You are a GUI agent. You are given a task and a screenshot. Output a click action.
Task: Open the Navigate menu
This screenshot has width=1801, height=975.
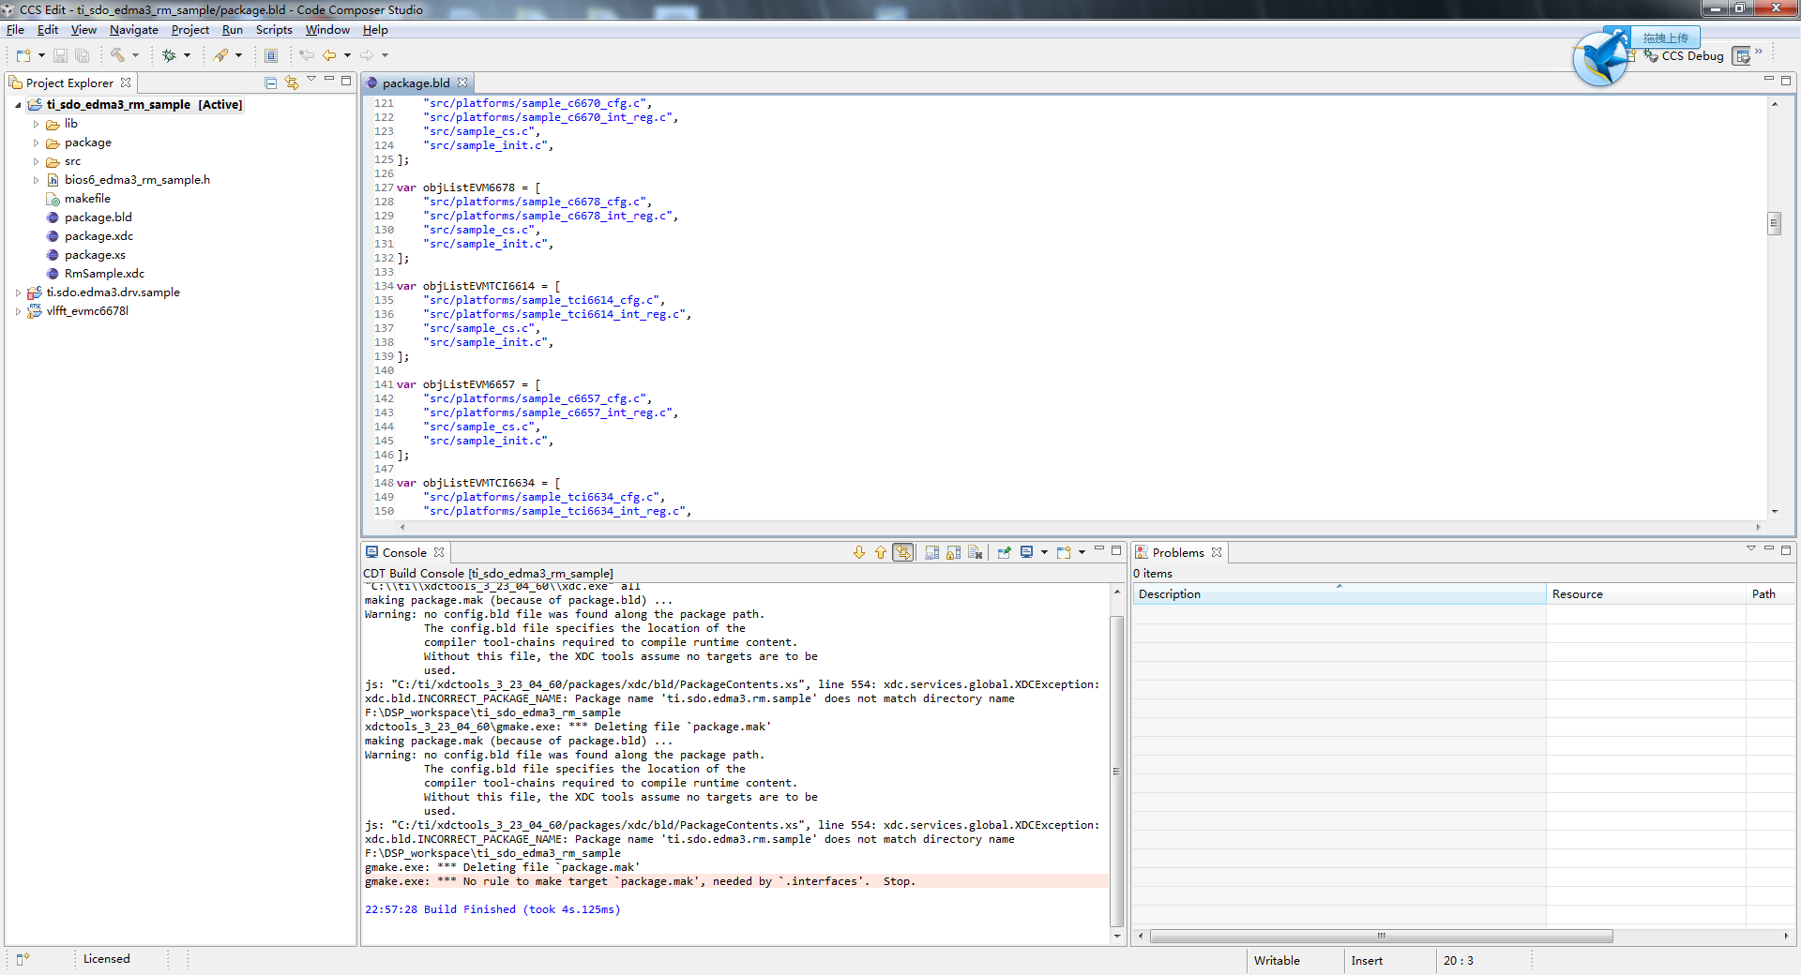tap(134, 30)
